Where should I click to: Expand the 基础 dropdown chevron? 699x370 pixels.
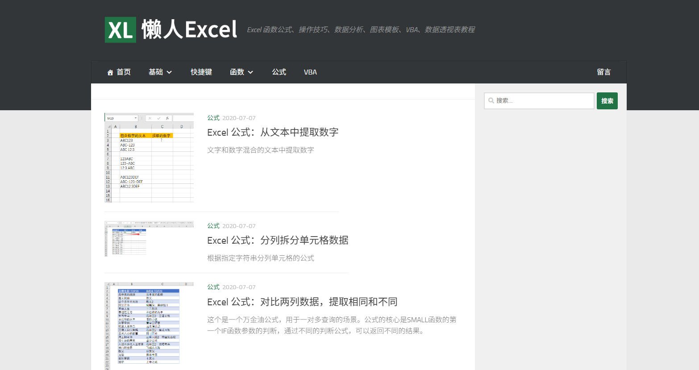[169, 72]
